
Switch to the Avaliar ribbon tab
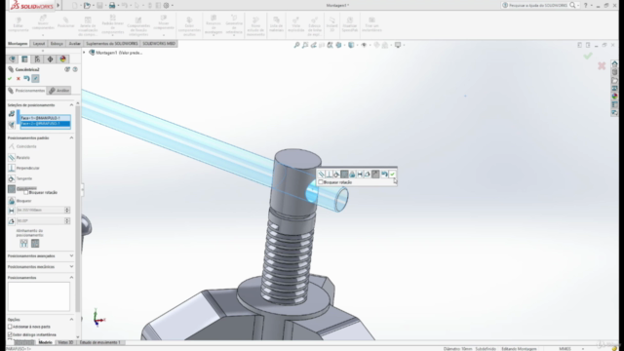74,43
